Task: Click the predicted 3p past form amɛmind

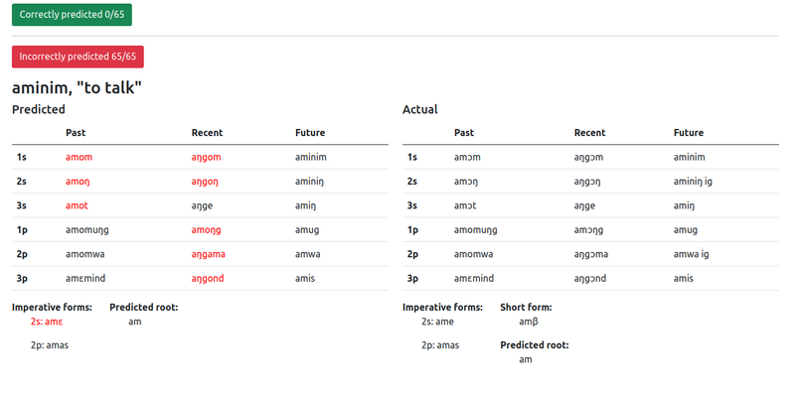Action: point(85,279)
